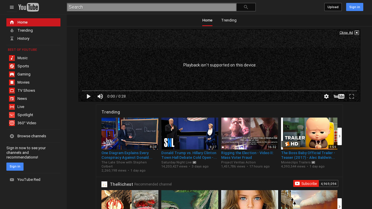Open News category in sidebar

point(33,99)
